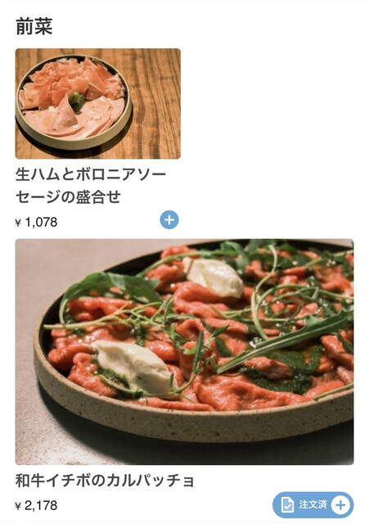369x524 pixels.
Task: Open the 生ハム platter photo
Action: [x=98, y=104]
